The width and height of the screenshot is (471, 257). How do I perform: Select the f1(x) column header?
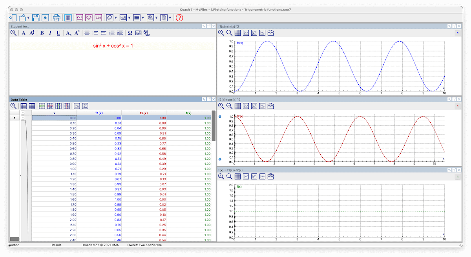[99, 113]
